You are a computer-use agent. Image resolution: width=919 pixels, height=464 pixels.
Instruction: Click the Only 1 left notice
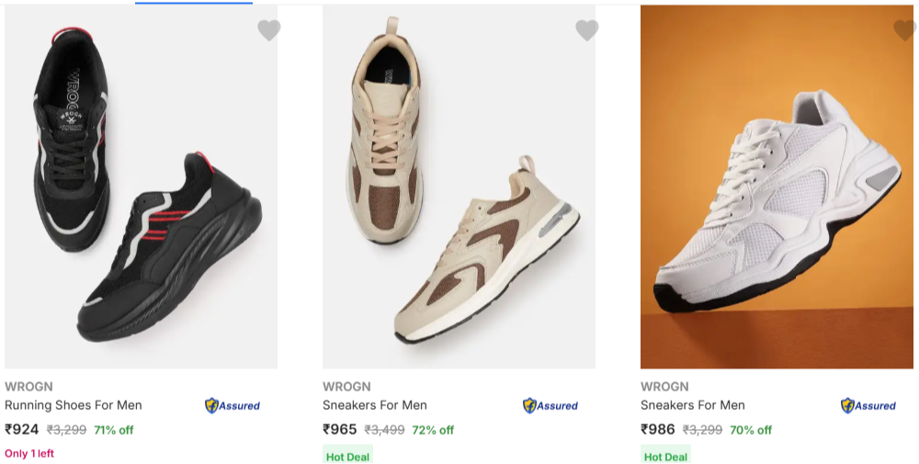(29, 454)
